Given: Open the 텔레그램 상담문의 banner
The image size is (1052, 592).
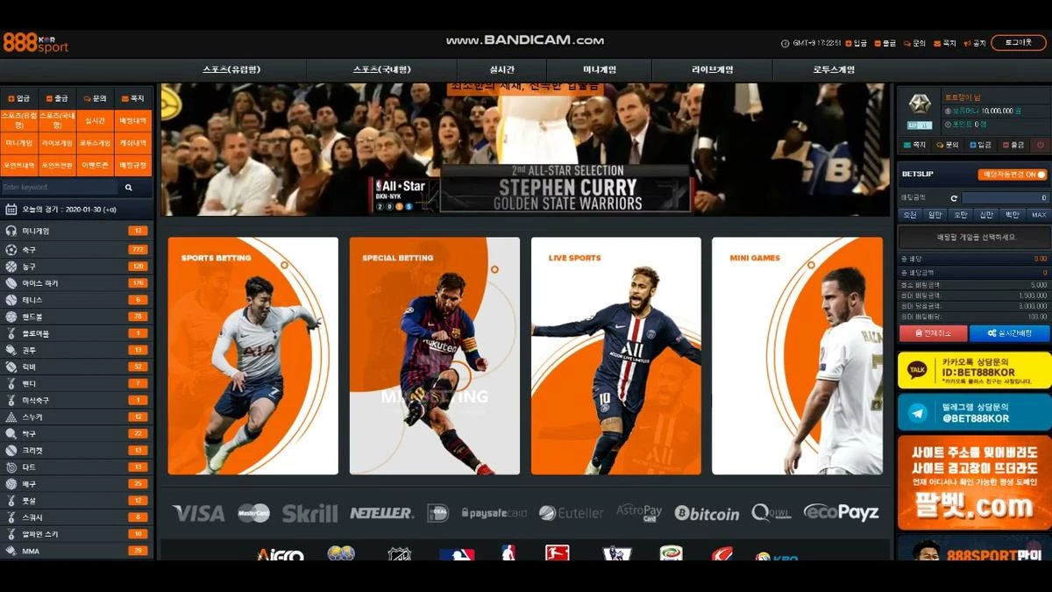Looking at the screenshot, I should pos(974,412).
